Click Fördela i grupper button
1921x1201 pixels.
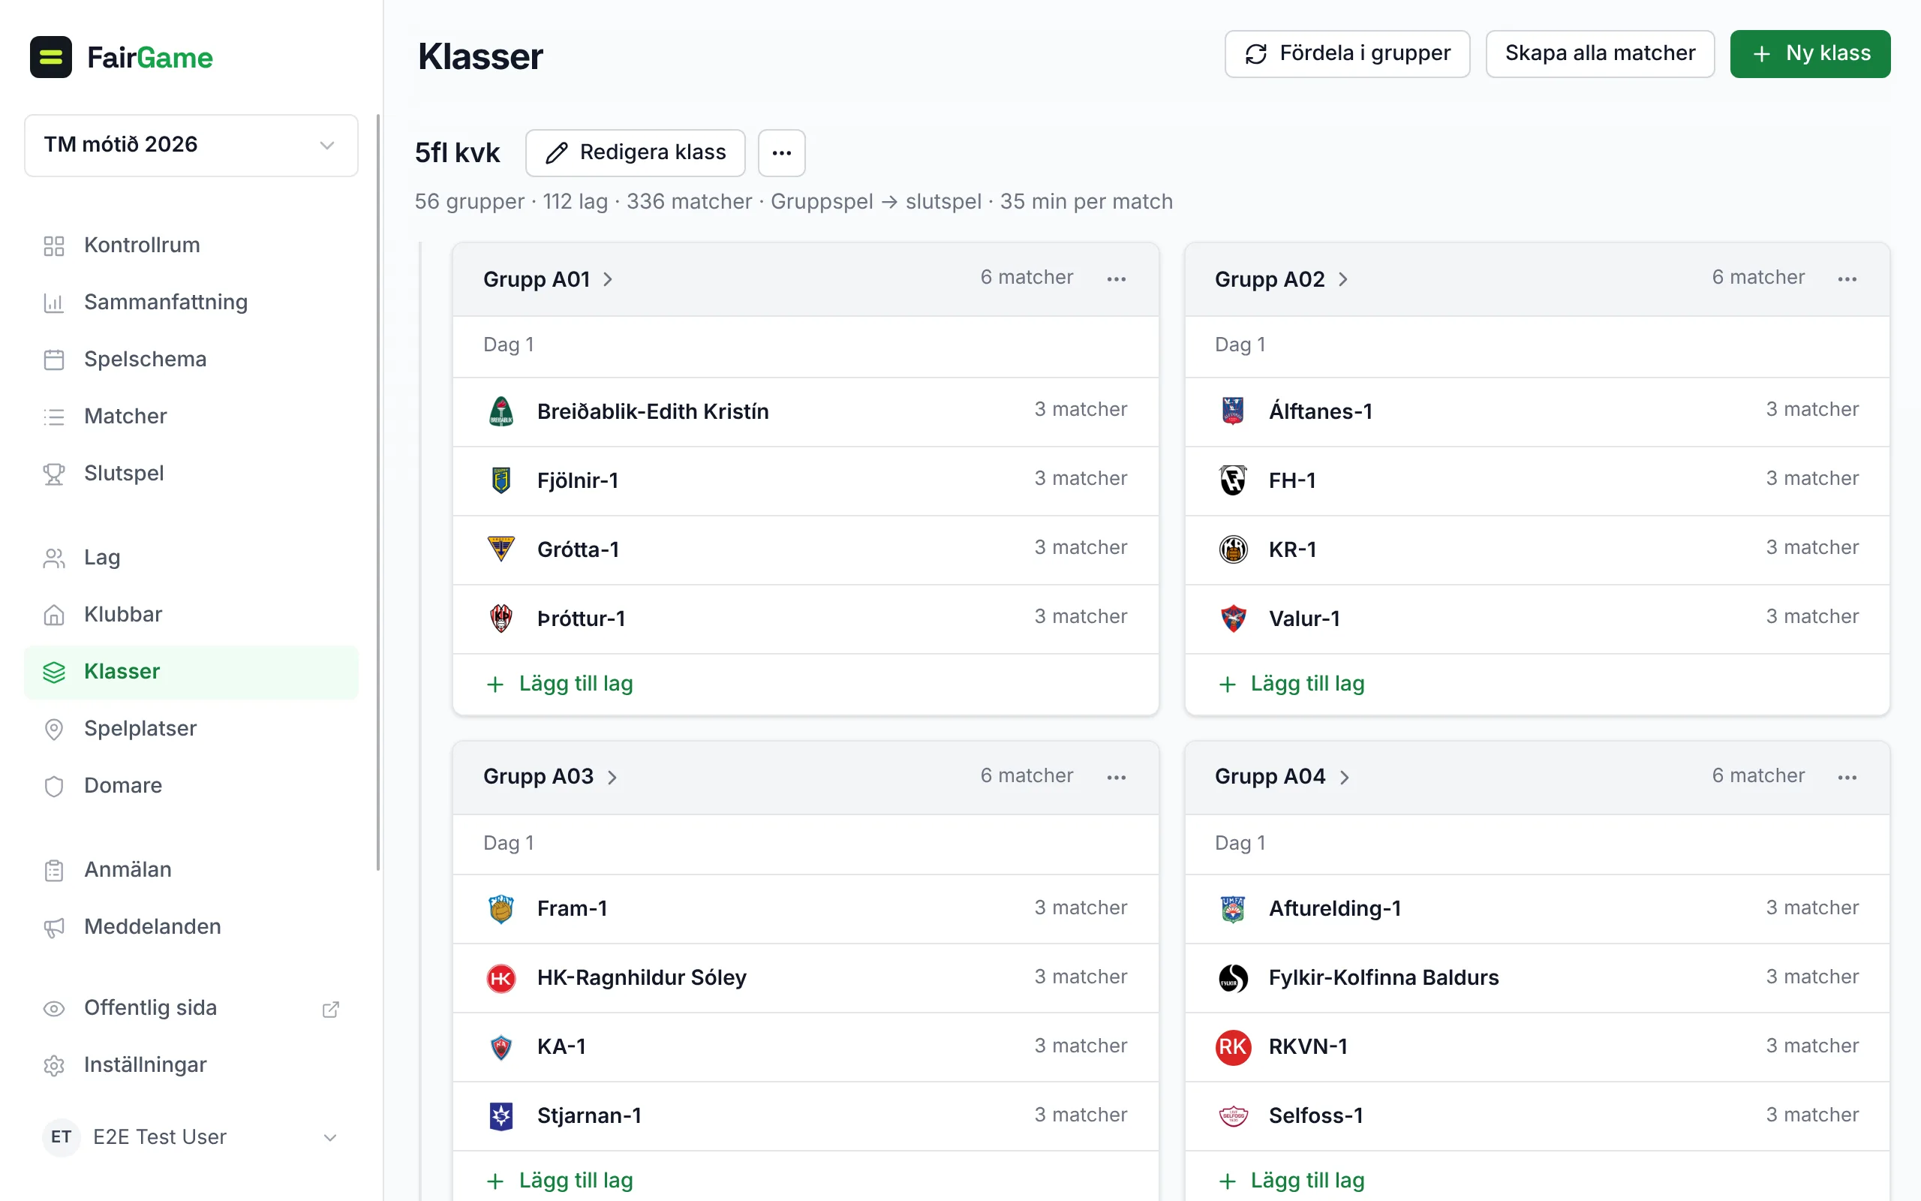pos(1346,53)
